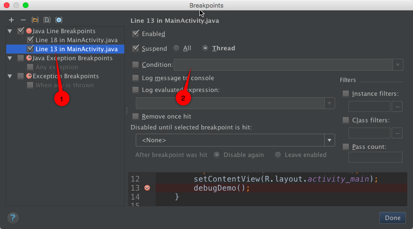This screenshot has height=229, width=413.
Task: Toggle Group by package icon
Action: (x=35, y=20)
